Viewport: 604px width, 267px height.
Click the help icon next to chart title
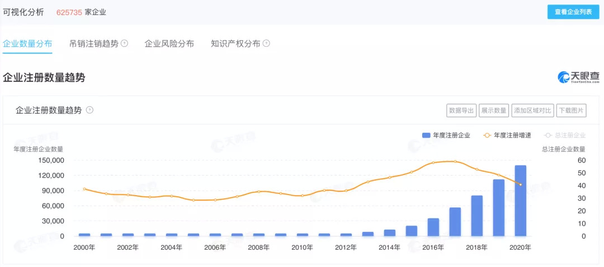click(89, 110)
